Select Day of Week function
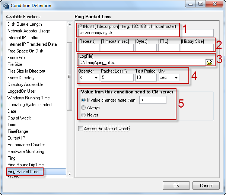 [19, 118]
